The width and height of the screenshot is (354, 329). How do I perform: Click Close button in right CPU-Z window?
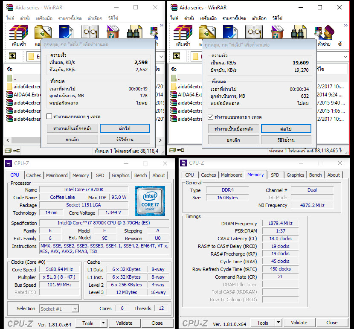click(x=332, y=323)
